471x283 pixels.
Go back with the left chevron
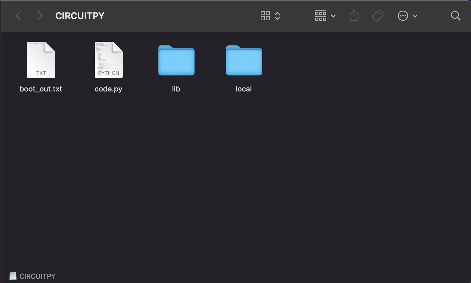point(18,16)
